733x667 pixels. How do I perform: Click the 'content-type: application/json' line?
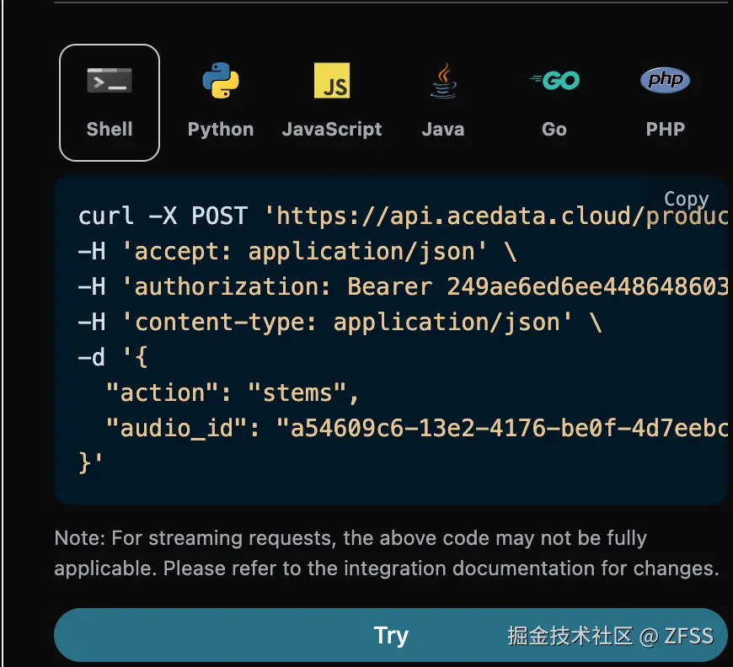point(340,323)
